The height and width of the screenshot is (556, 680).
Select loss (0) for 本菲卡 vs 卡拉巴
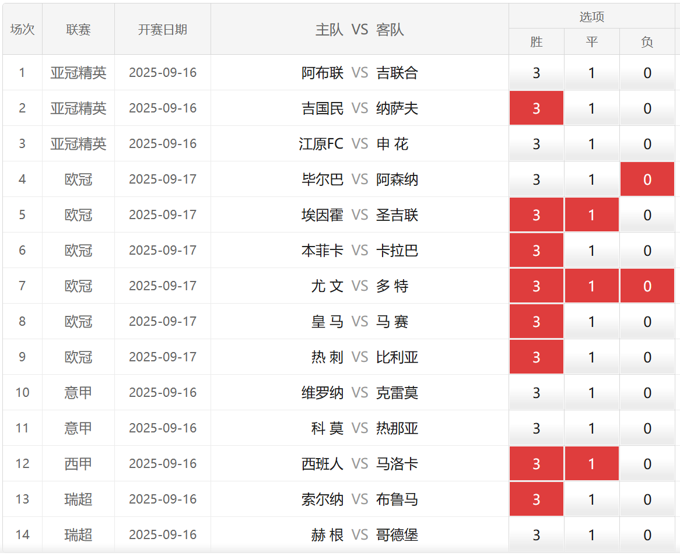click(647, 251)
